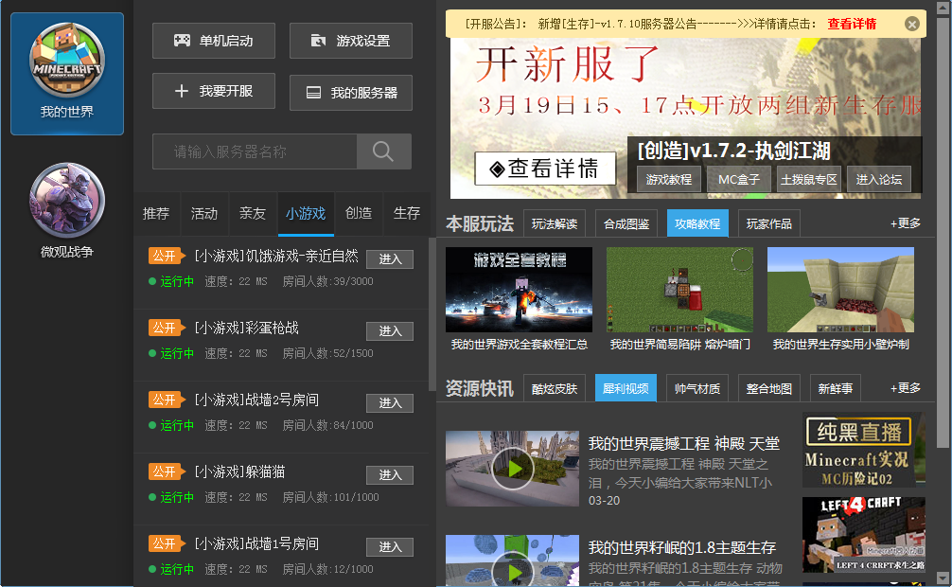
Task: Click 公开 tag on 彩蛋枪战
Action: click(x=166, y=328)
